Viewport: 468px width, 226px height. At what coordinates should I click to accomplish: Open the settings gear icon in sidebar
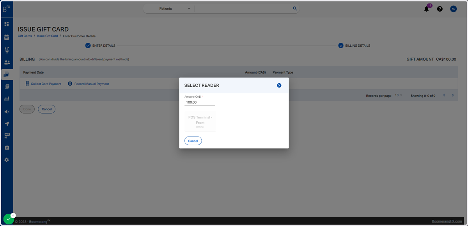point(7,160)
